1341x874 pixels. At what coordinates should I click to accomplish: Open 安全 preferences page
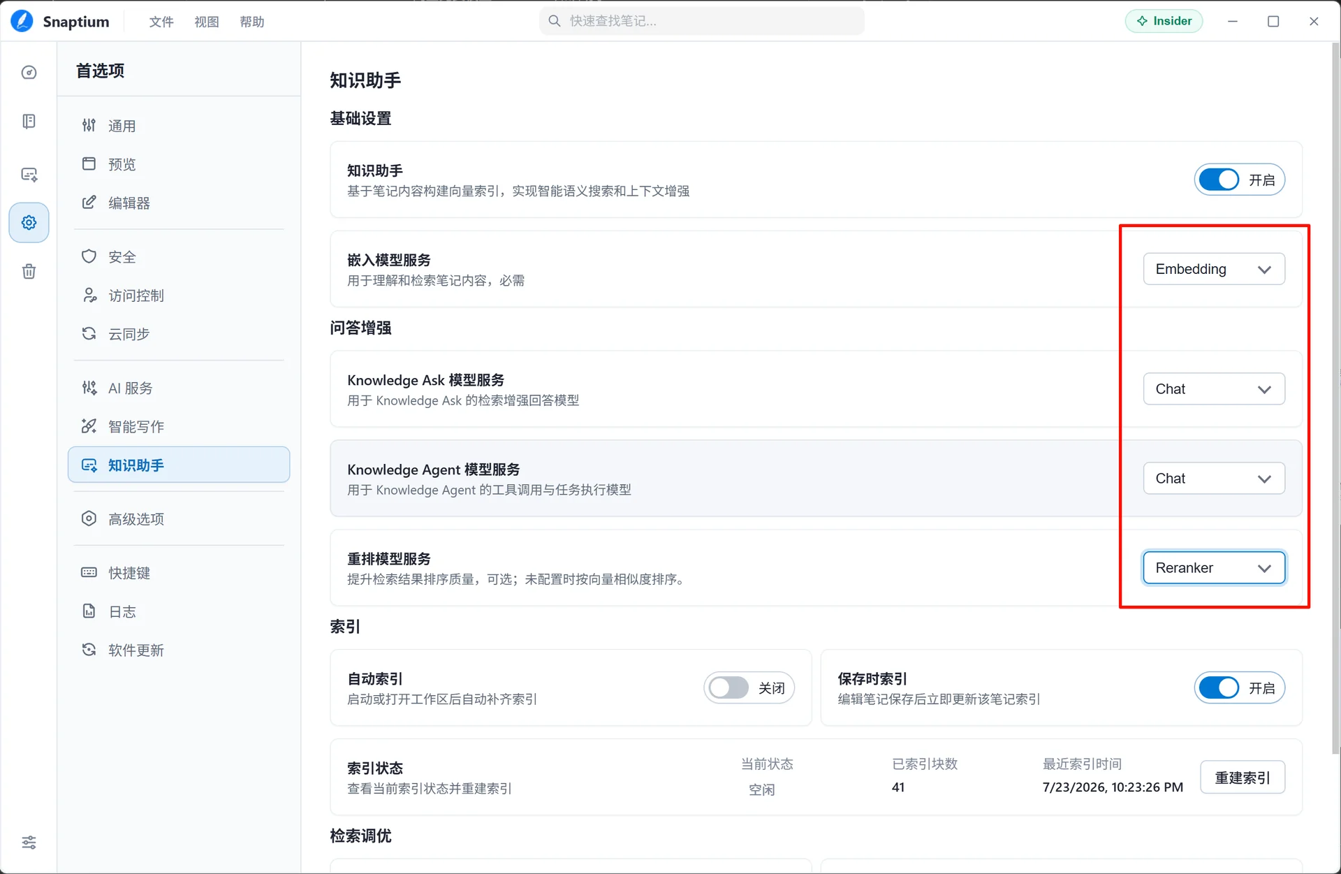coord(179,256)
